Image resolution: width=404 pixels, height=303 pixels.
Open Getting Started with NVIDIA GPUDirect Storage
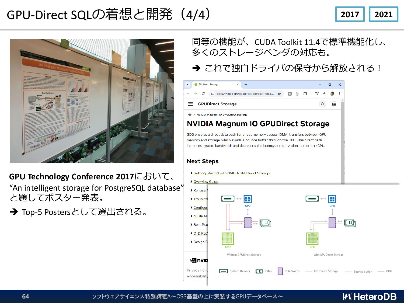232,173
